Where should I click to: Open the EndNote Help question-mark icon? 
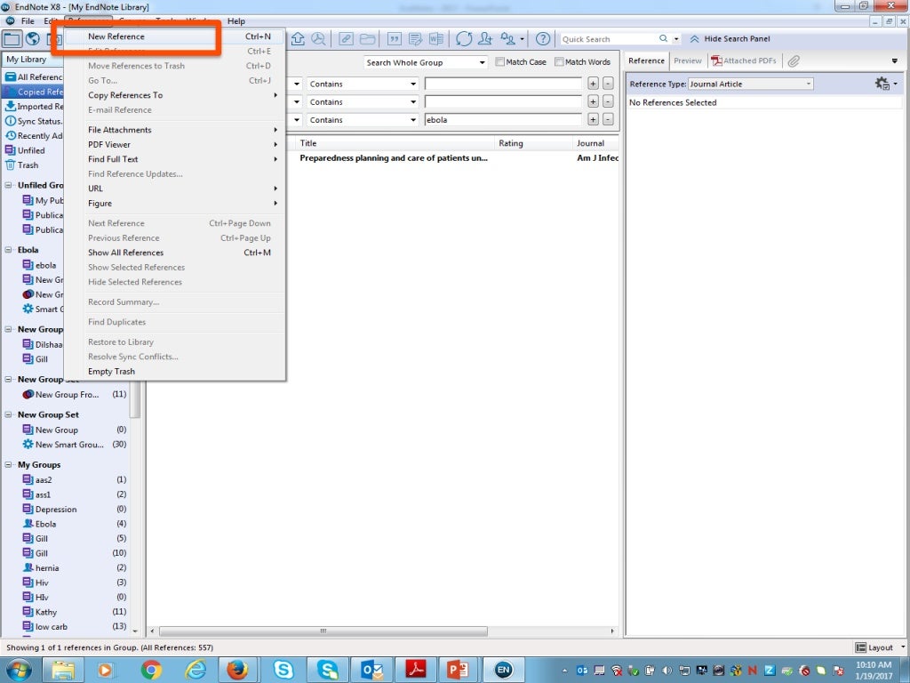pyautogui.click(x=543, y=39)
